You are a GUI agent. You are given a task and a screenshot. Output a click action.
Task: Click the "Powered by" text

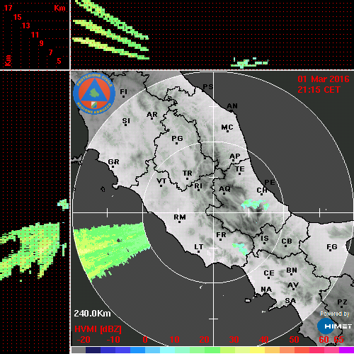click(335, 314)
